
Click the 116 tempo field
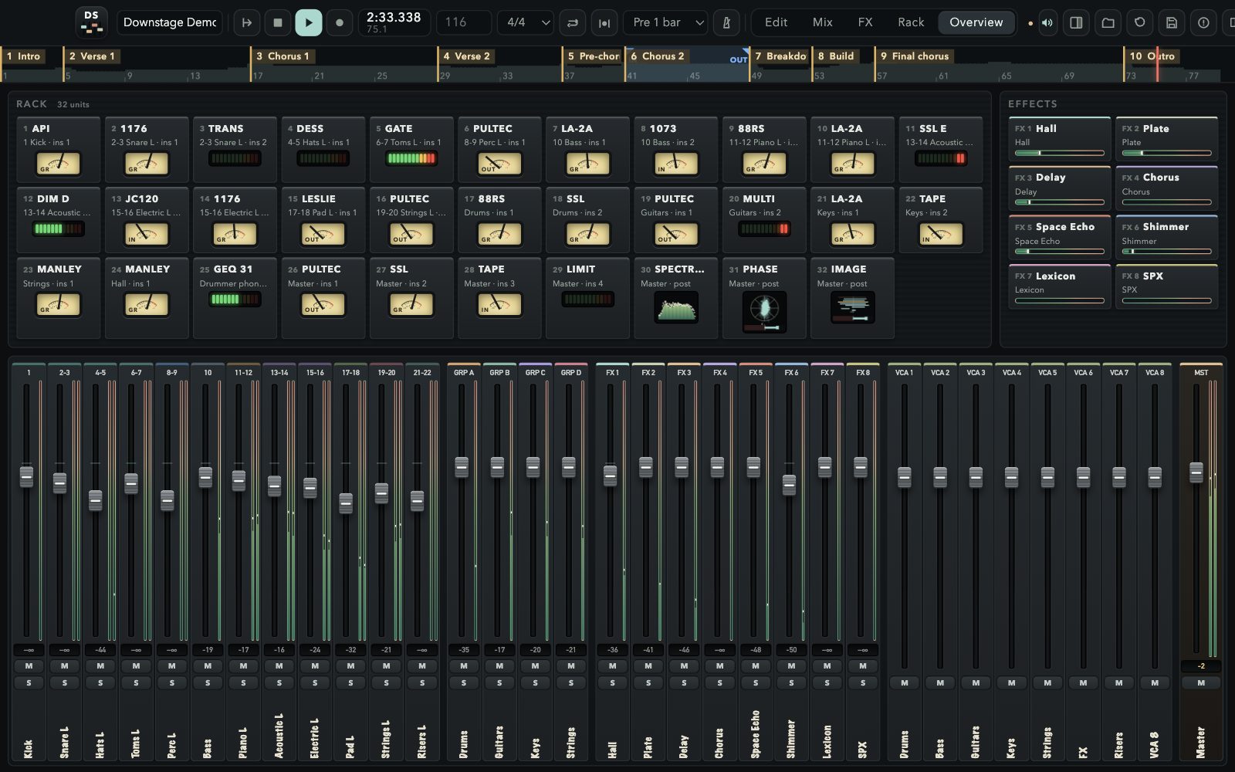(464, 22)
